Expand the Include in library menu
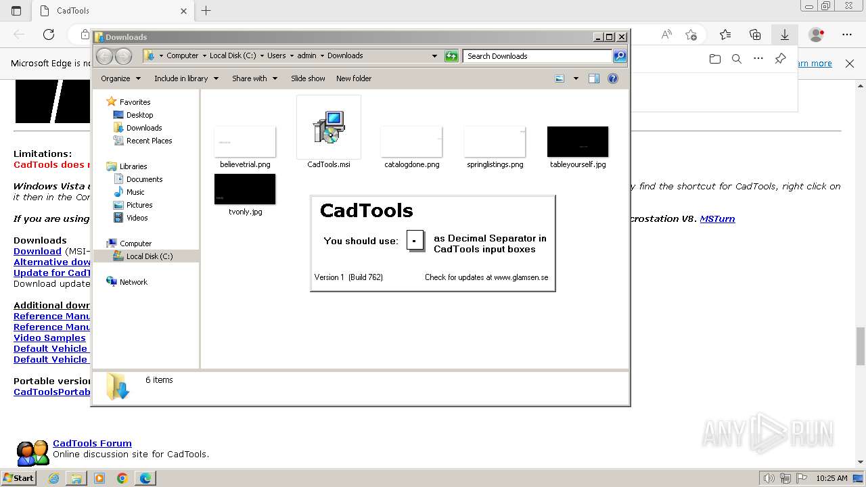 coord(187,78)
